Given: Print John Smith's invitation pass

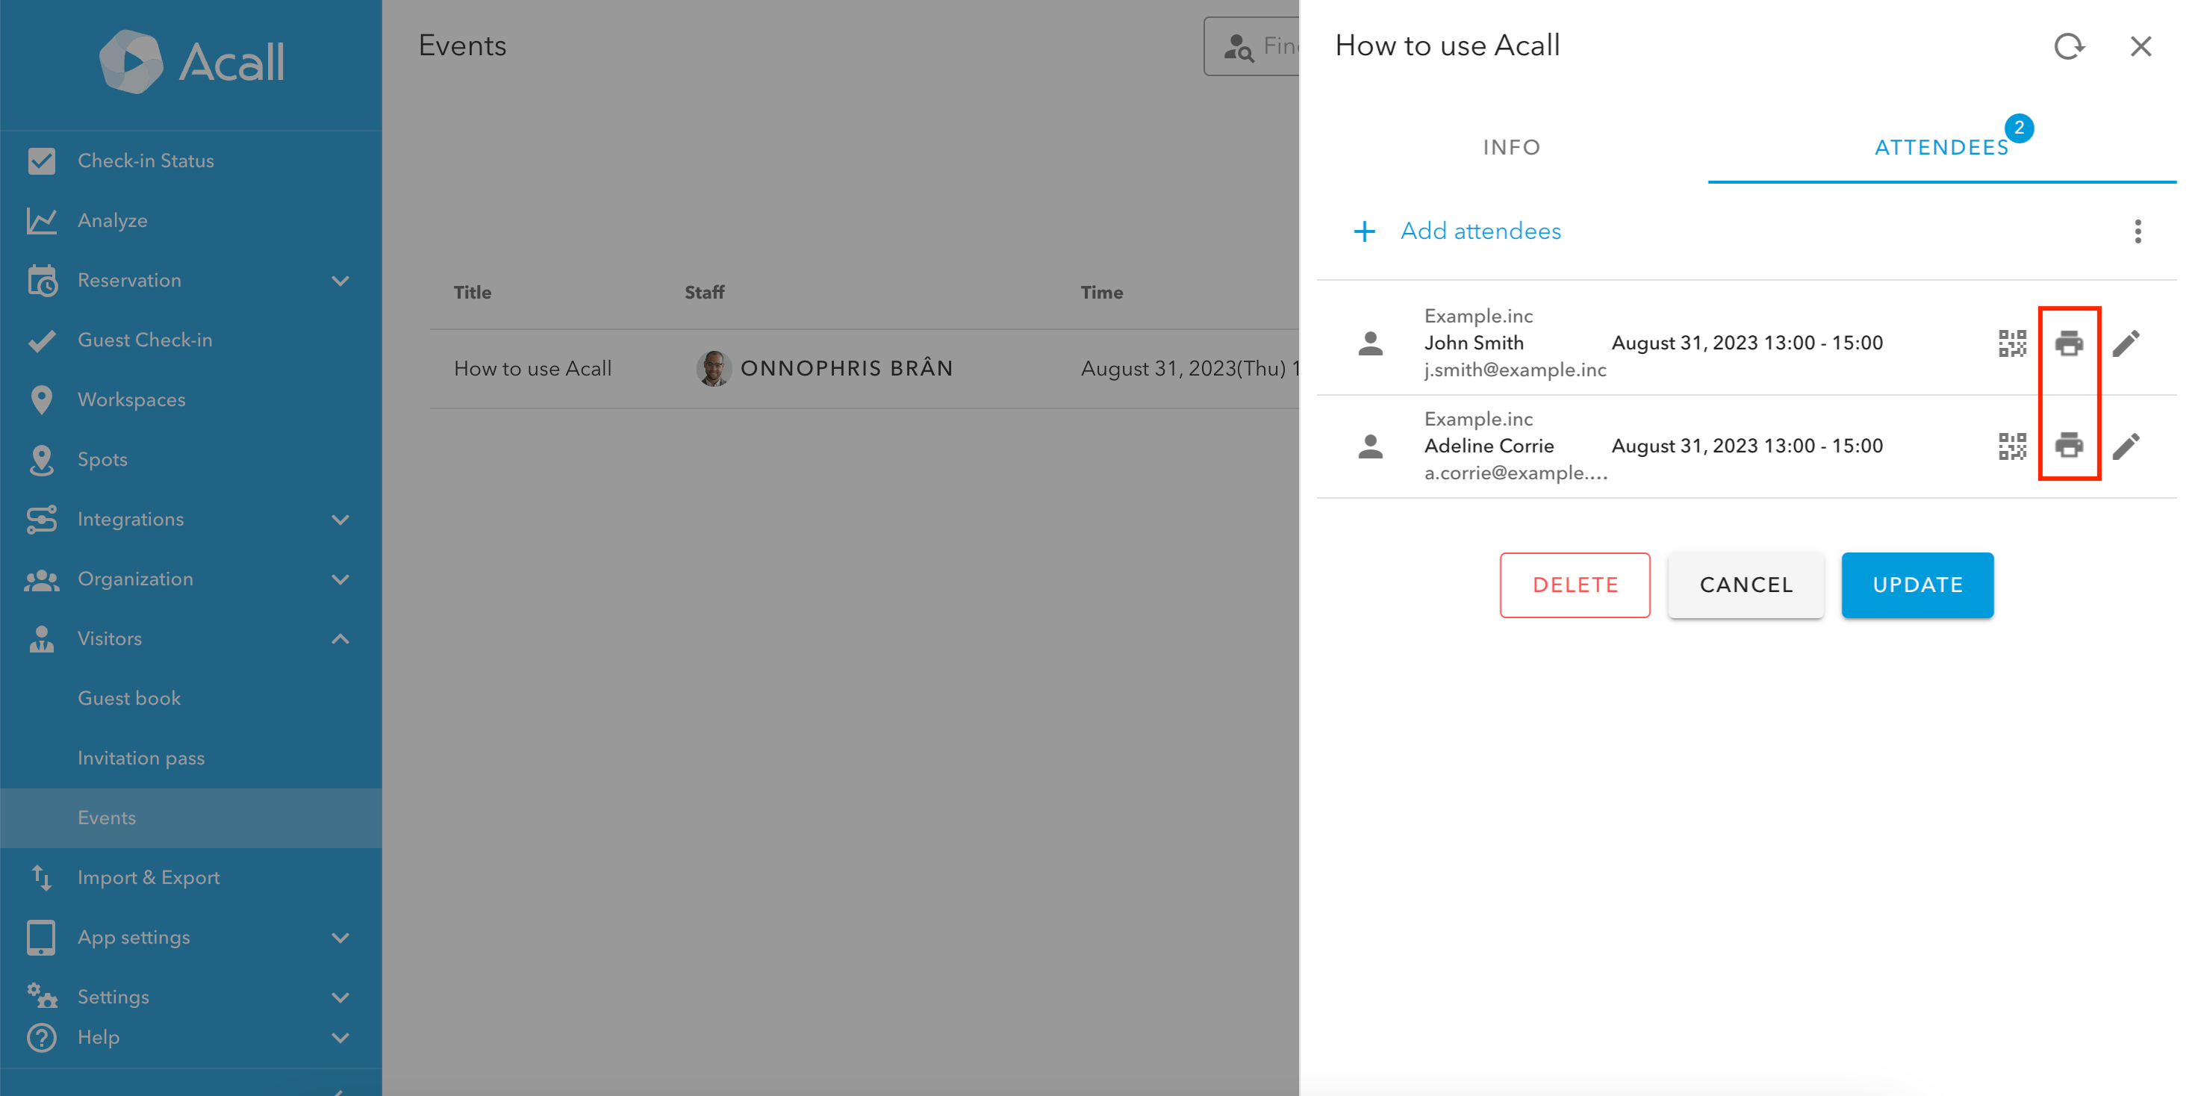Looking at the screenshot, I should (x=2068, y=343).
